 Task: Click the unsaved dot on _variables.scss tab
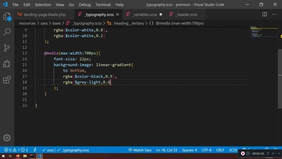pos(160,15)
